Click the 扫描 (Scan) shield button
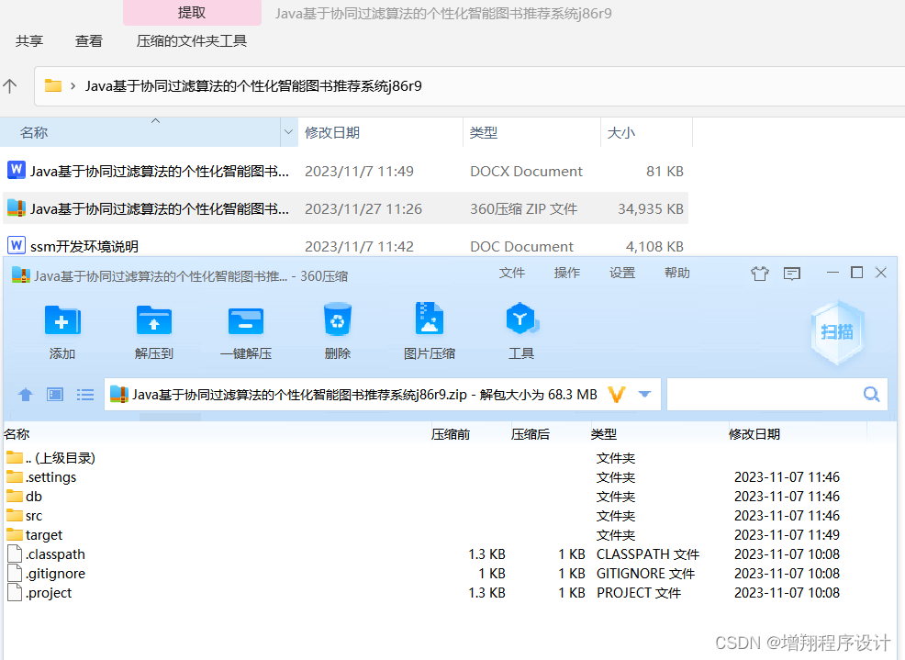Image resolution: width=905 pixels, height=660 pixels. pos(837,332)
